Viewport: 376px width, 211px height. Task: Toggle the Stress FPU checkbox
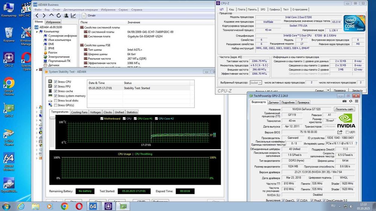point(56,87)
